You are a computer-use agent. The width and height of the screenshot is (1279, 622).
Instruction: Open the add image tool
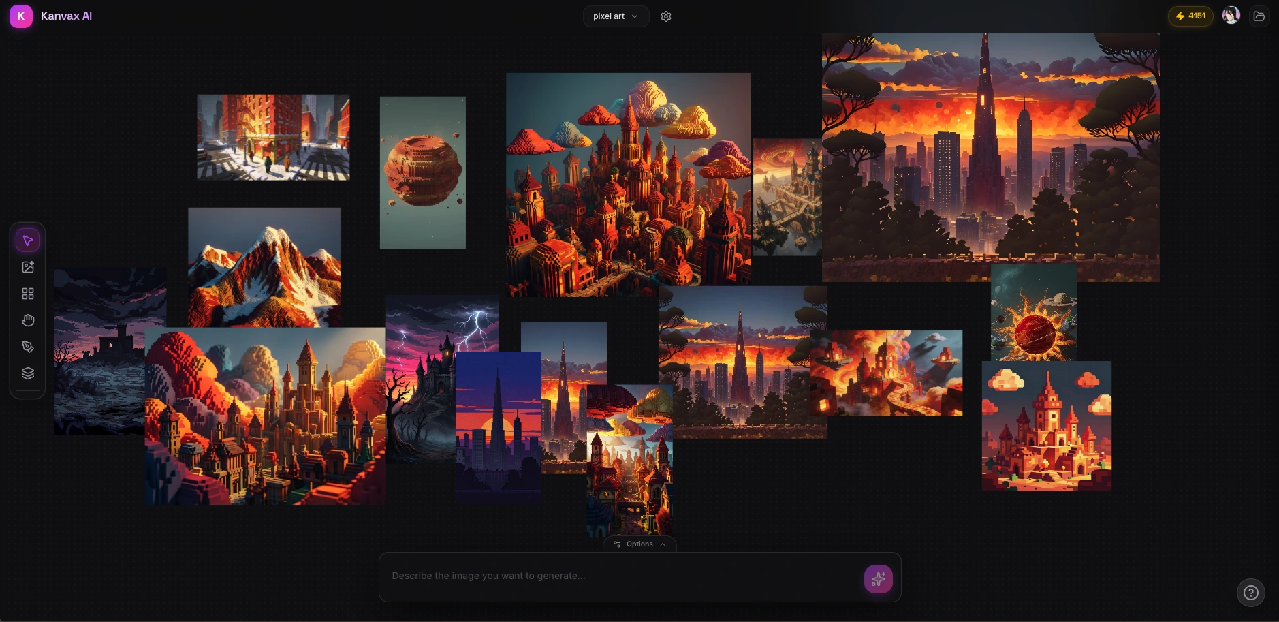point(28,267)
